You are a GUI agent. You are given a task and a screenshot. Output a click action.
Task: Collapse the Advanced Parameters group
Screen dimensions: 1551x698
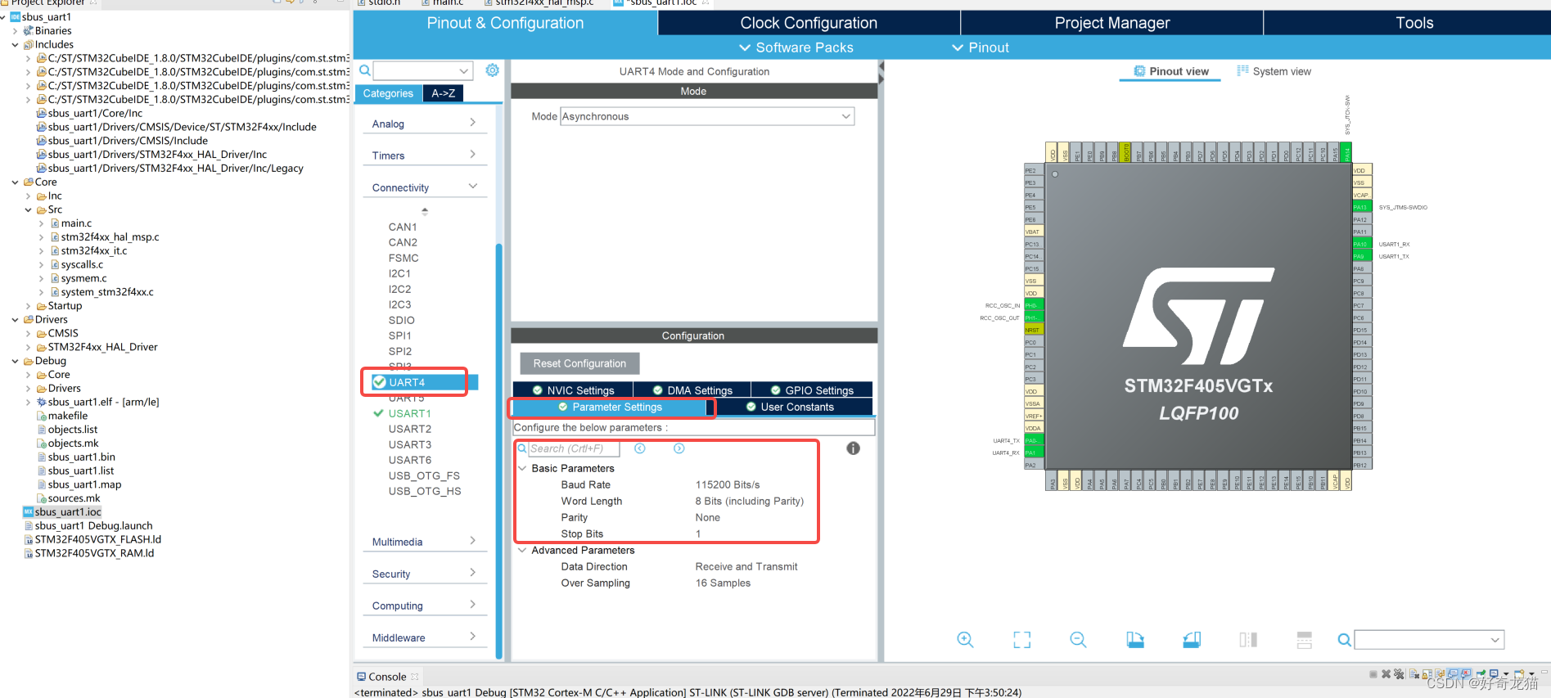[x=522, y=551]
